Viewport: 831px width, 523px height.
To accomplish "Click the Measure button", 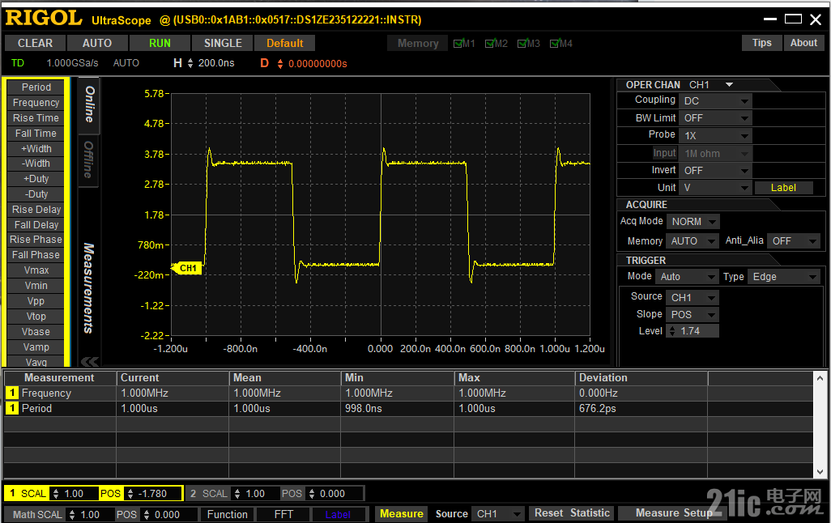I will tap(401, 514).
